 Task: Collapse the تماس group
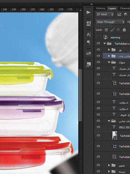(109, 121)
